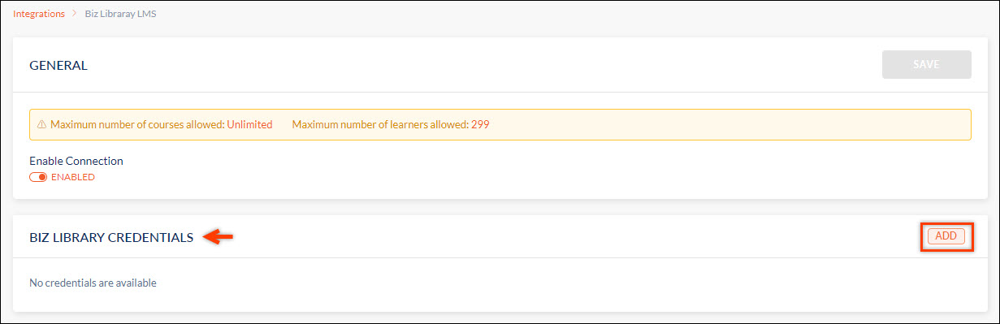Click the GENERAL section heading

pos(58,66)
